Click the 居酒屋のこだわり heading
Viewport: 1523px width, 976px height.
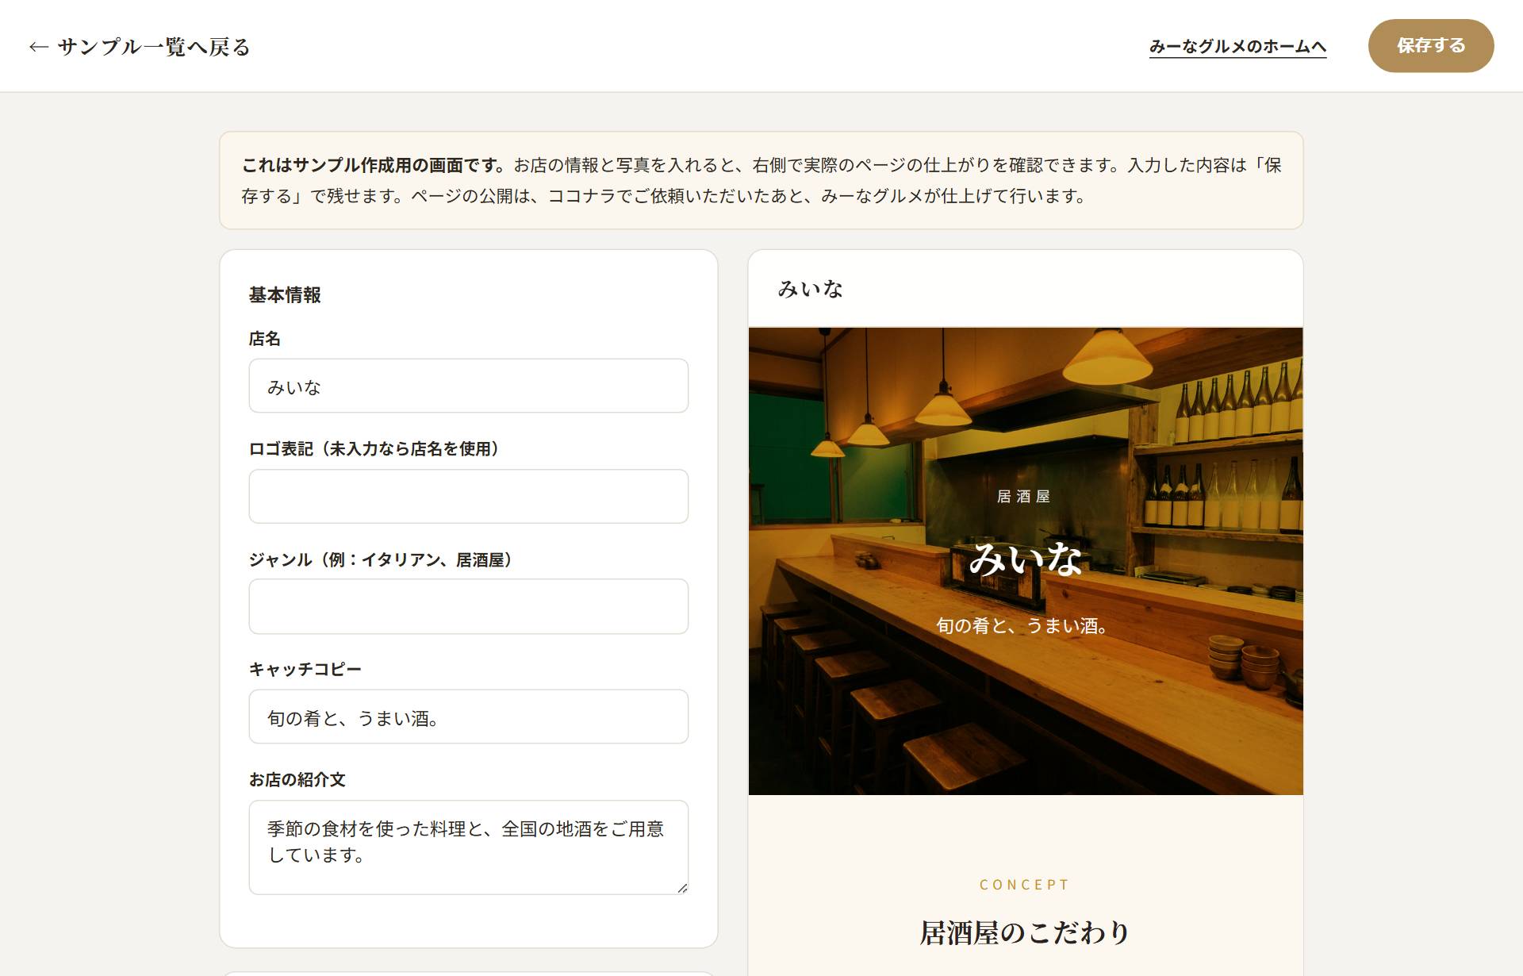pyautogui.click(x=1025, y=933)
